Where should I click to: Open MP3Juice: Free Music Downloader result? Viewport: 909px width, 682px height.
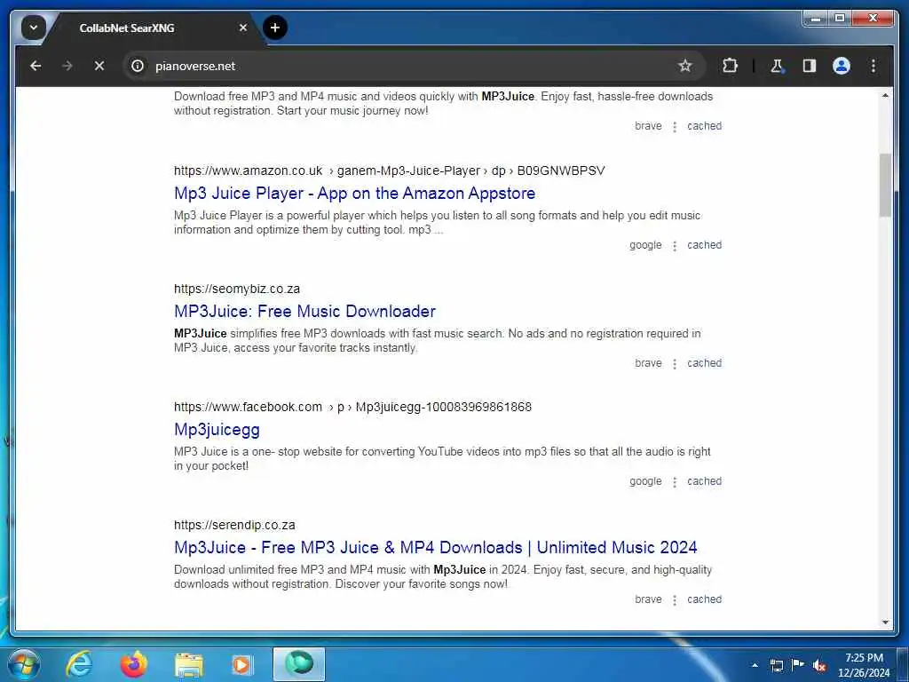point(305,312)
